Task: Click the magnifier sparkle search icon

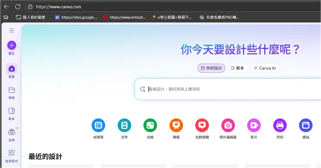Action: click(143, 89)
